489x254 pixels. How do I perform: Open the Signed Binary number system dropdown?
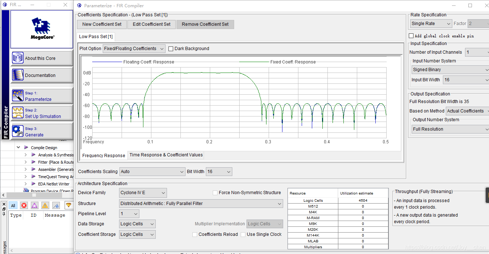coord(451,70)
